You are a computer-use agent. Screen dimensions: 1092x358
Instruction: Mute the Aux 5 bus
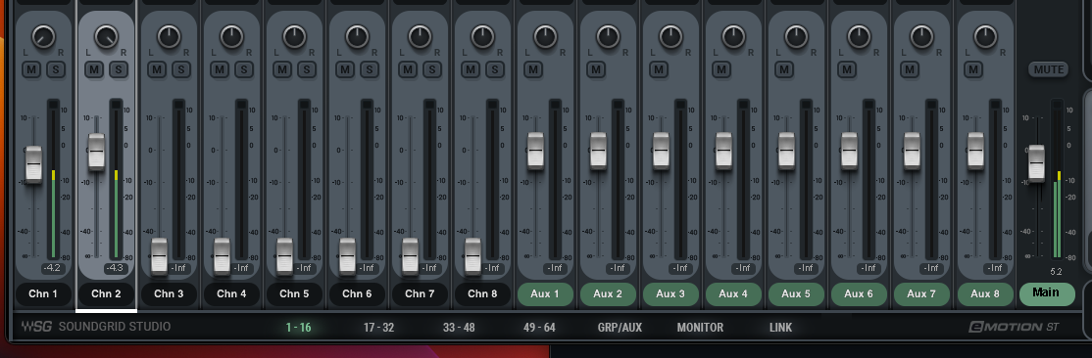pos(783,69)
